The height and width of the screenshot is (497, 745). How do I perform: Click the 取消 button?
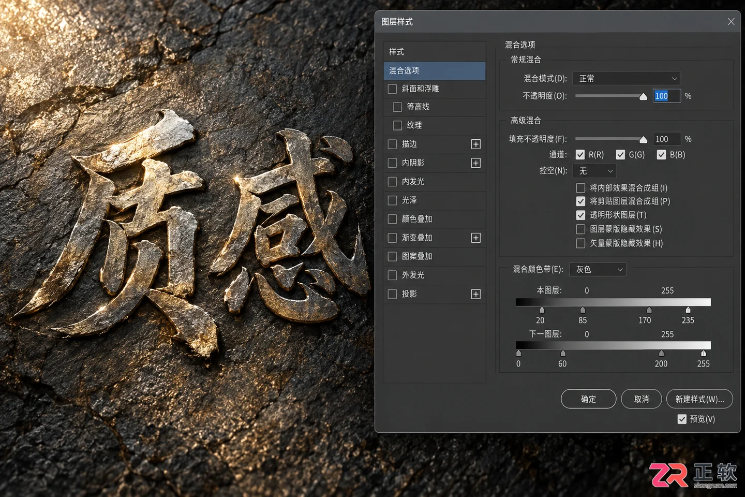pos(642,399)
